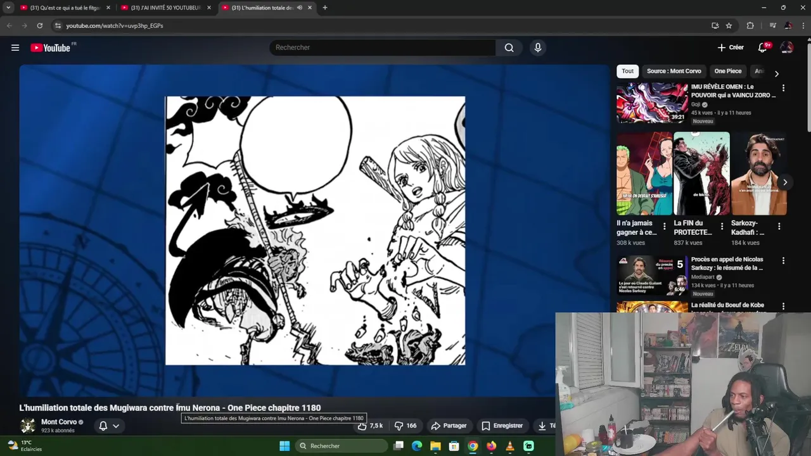
Task: Open the Zoro and Robin short thumbnail
Action: click(x=644, y=174)
